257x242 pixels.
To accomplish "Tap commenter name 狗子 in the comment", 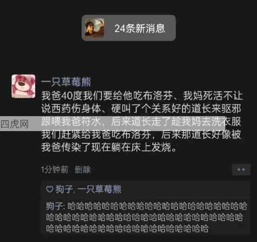I will pos(54,206).
